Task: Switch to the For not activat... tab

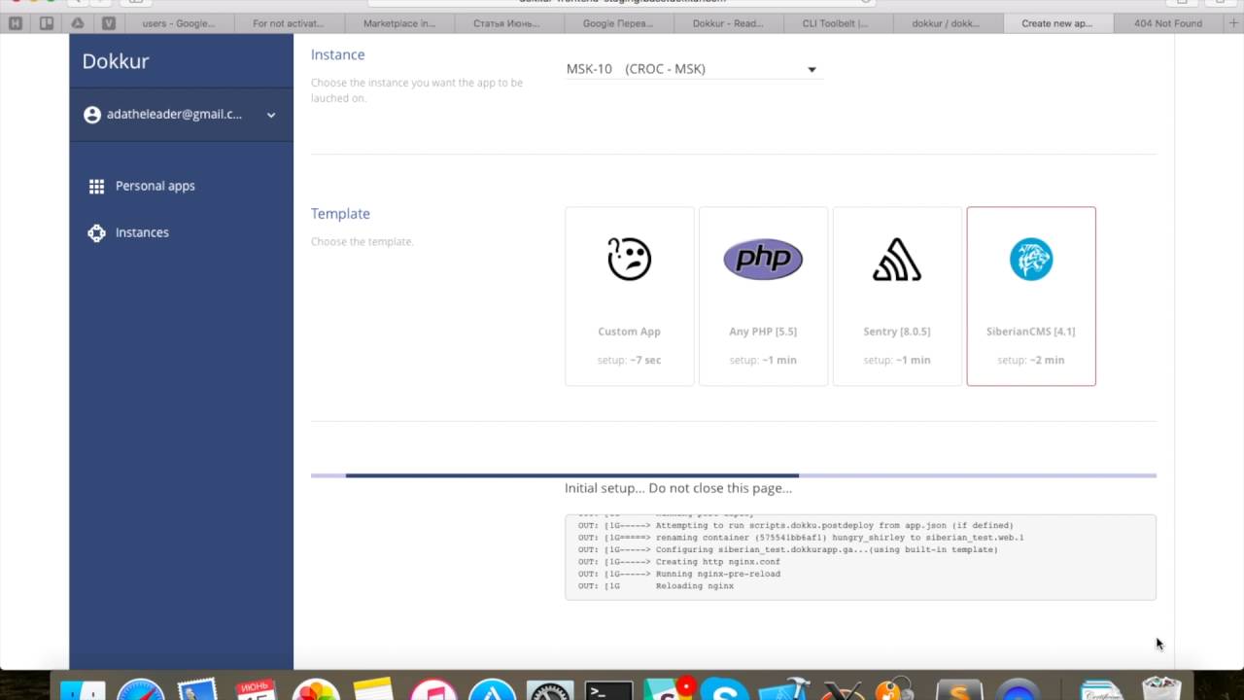Action: [x=289, y=23]
